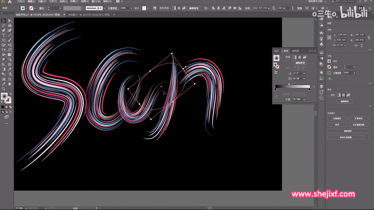Select the Scissors tool
The height and width of the screenshot is (210, 374).
tap(10, 45)
